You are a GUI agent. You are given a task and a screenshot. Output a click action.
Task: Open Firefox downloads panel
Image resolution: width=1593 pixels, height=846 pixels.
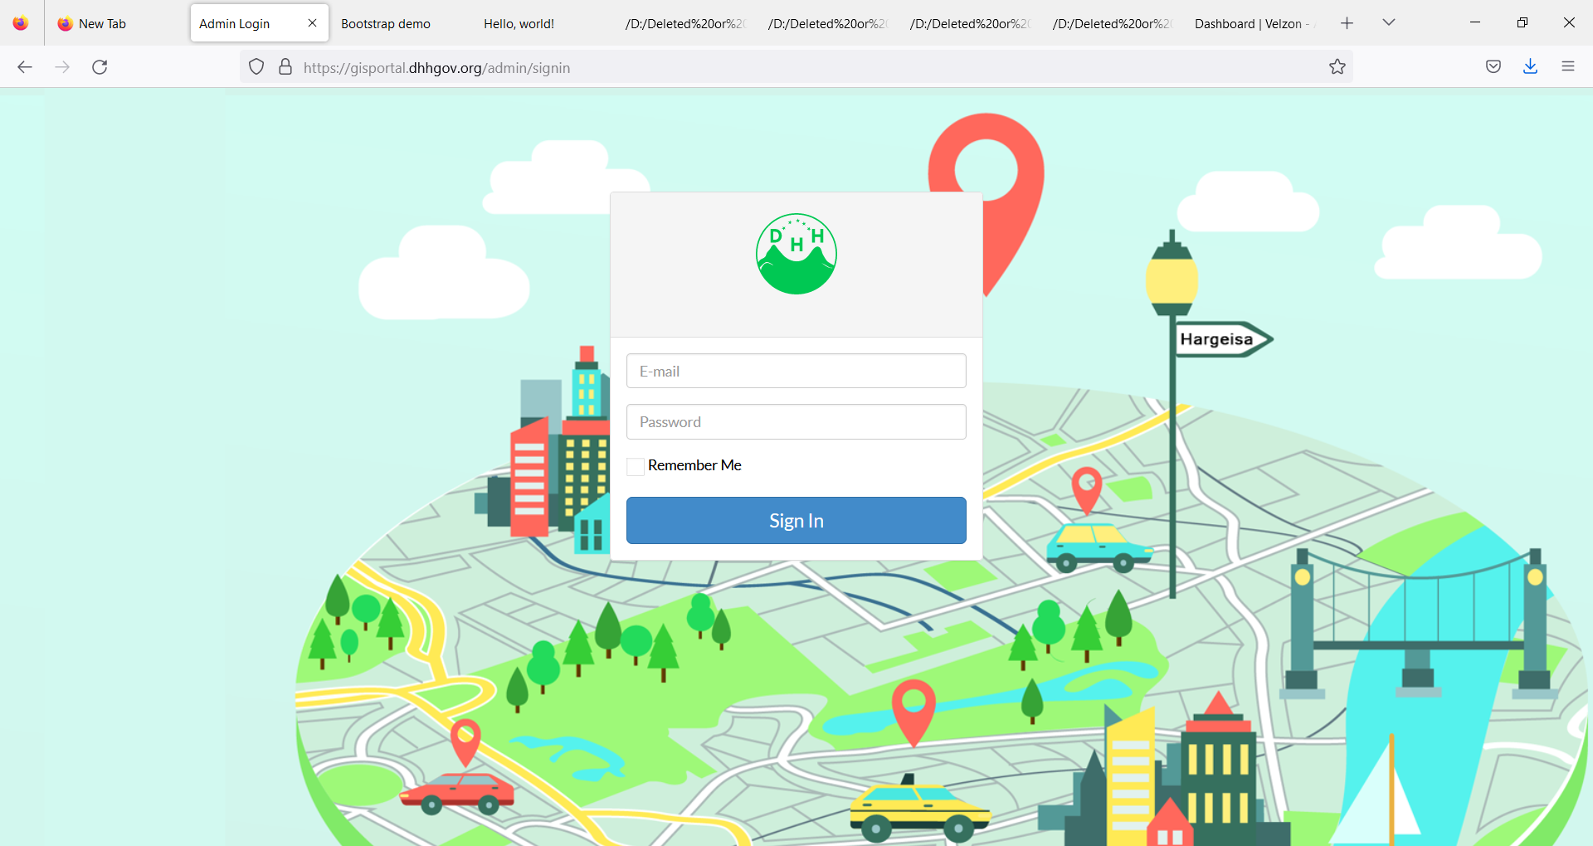click(1531, 67)
